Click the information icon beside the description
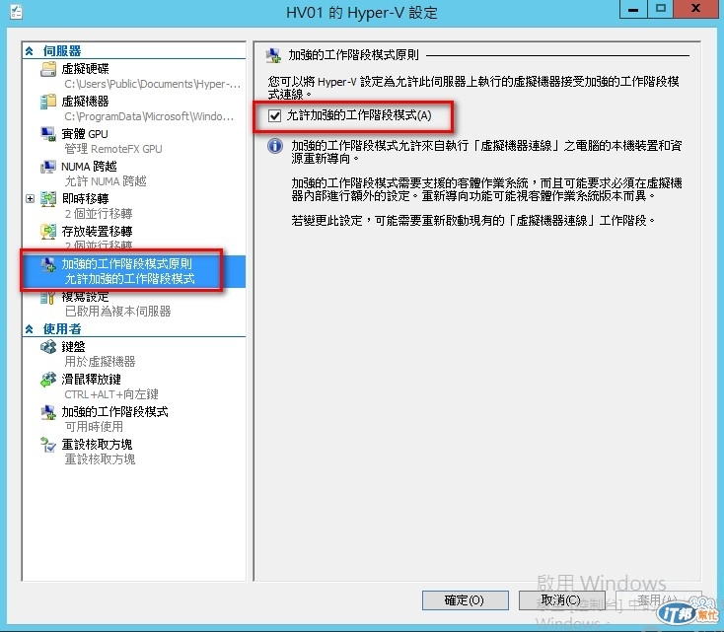The height and width of the screenshot is (632, 724). tap(275, 146)
